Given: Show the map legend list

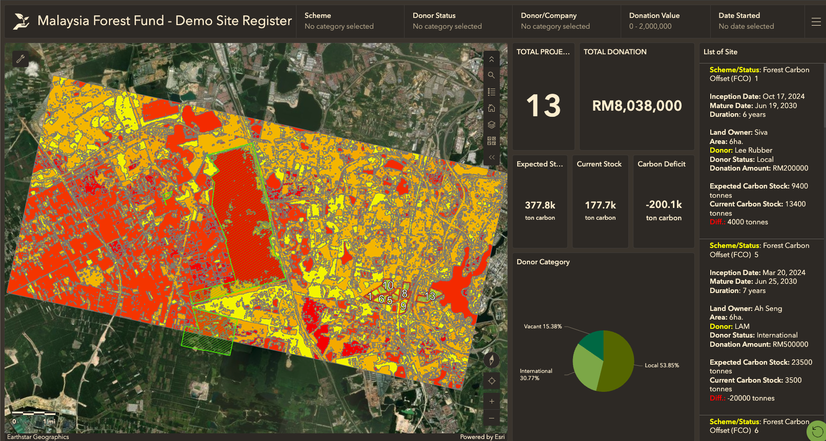Looking at the screenshot, I should tap(492, 92).
